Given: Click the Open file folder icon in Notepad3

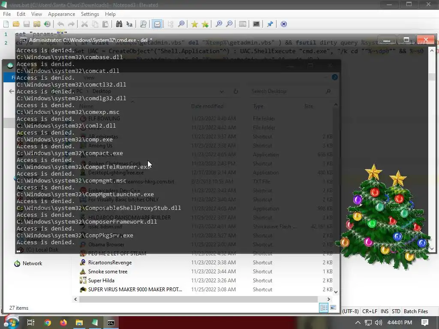Looking at the screenshot, I should click(x=16, y=24).
